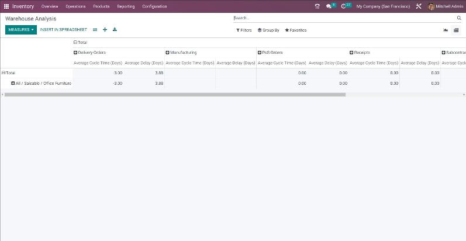Screen dimensions: 466x241
Task: Switch to the graph view
Action: [446, 30]
